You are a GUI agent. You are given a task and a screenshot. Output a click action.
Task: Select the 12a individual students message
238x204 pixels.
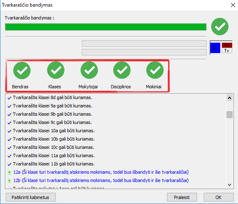tap(101, 172)
